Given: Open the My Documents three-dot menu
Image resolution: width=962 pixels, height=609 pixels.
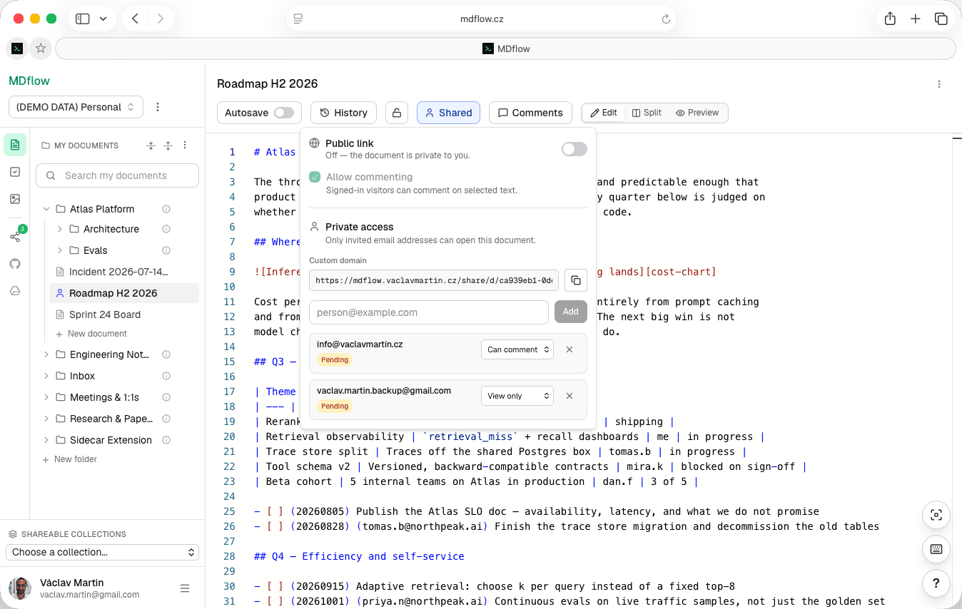Looking at the screenshot, I should tap(185, 145).
